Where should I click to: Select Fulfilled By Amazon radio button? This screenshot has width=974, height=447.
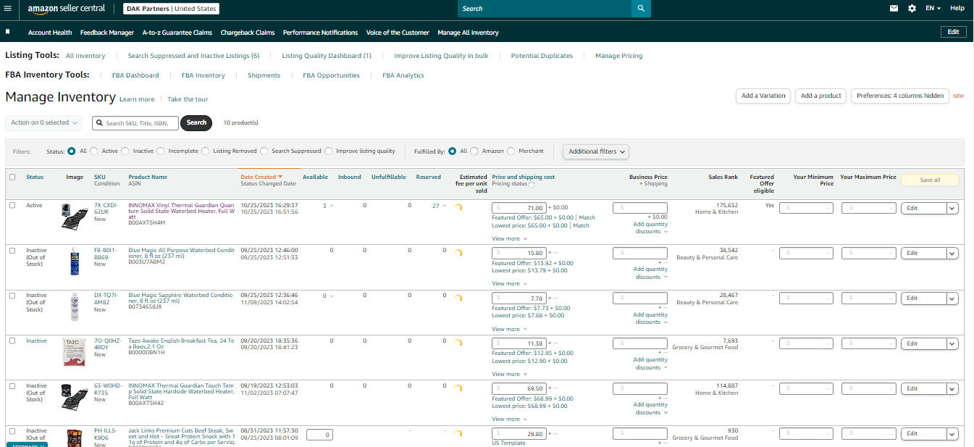(x=474, y=151)
